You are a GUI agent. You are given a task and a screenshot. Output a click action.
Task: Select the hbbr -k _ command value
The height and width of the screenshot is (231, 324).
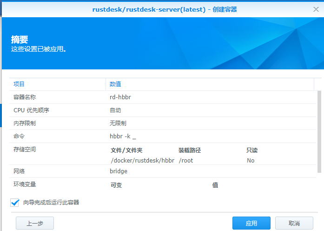(123, 136)
